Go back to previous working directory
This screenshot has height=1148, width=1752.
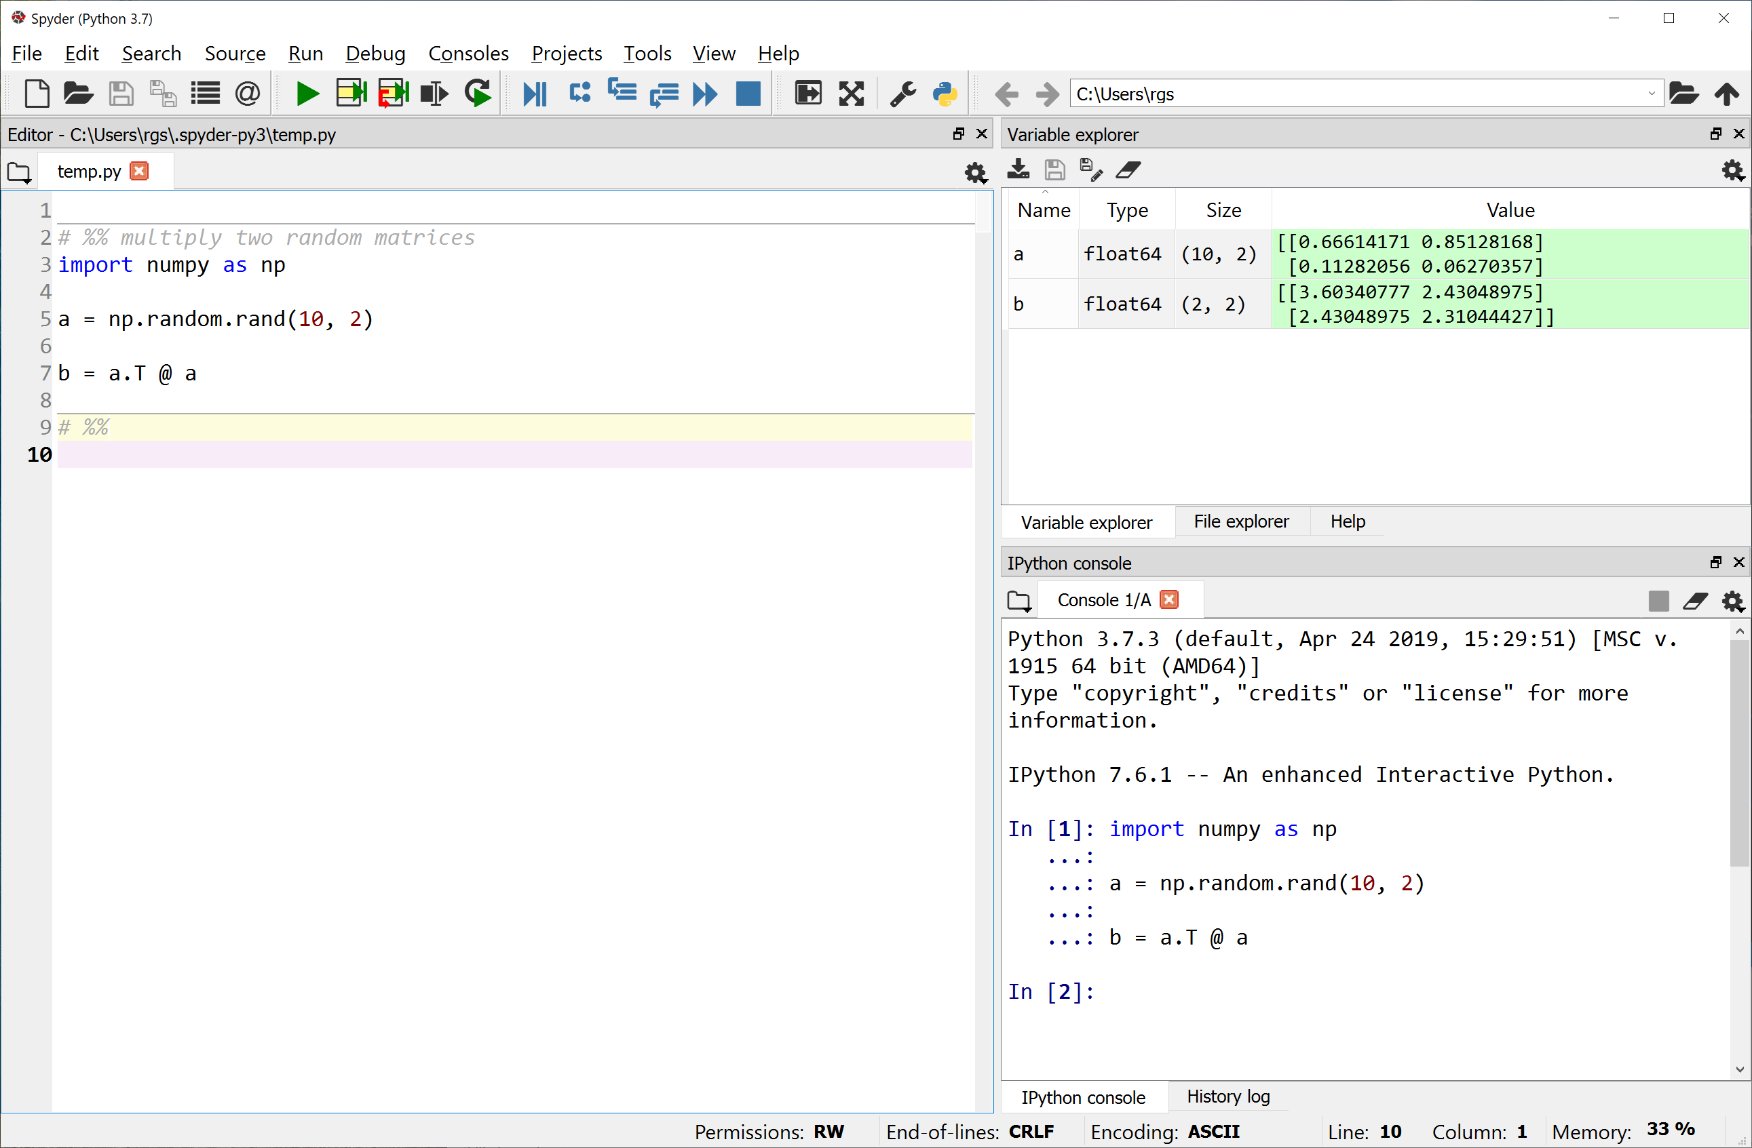coord(1006,94)
